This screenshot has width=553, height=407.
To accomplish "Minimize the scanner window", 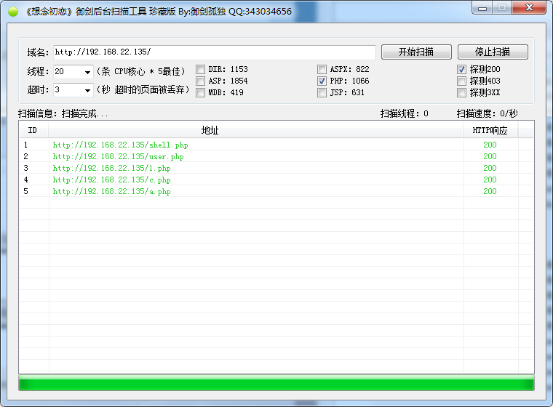I will (482, 8).
